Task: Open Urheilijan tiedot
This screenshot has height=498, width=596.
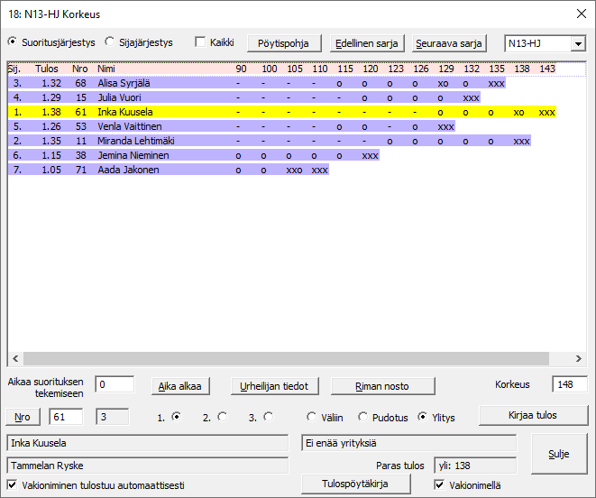Action: point(274,386)
